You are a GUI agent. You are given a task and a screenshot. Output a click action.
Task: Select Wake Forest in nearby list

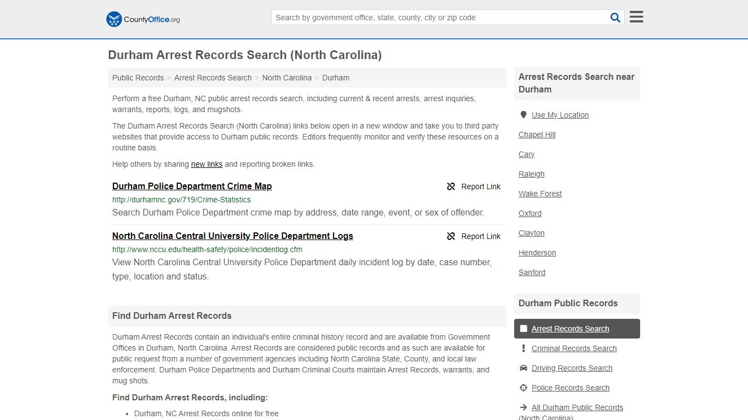540,194
